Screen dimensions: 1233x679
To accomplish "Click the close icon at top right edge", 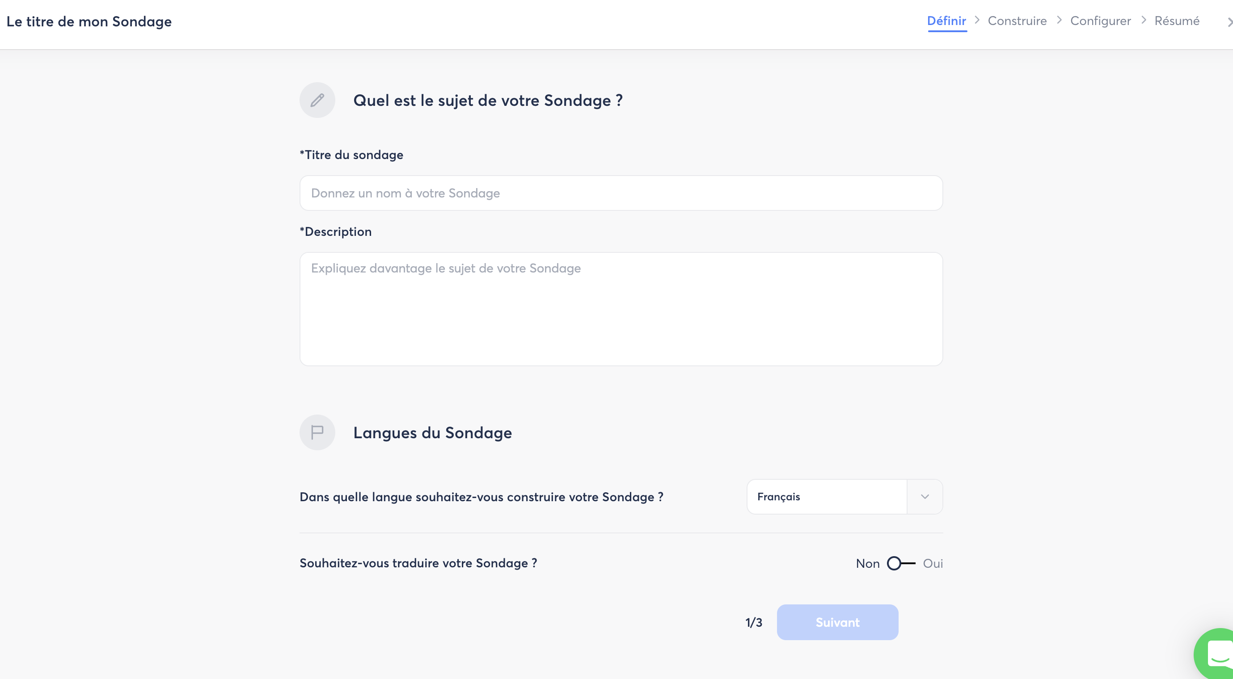I will [1229, 22].
